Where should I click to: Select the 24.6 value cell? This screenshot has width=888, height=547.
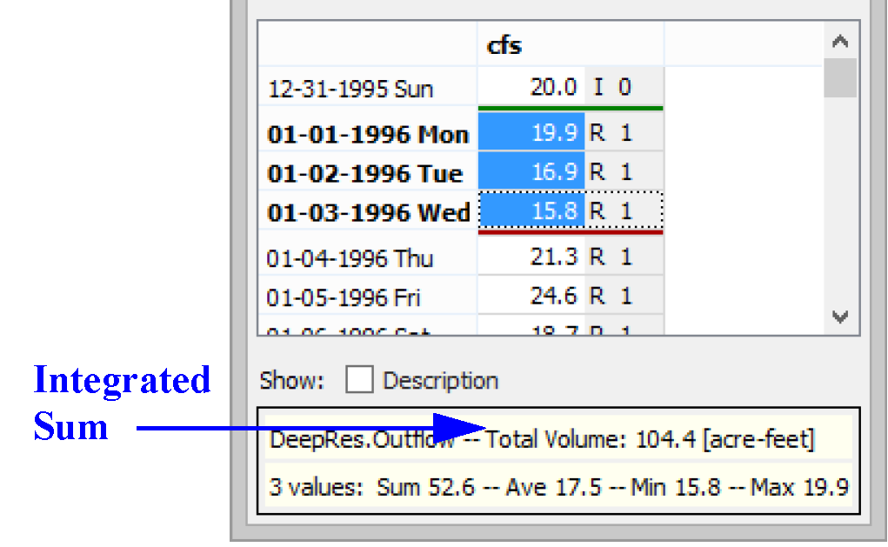531,297
